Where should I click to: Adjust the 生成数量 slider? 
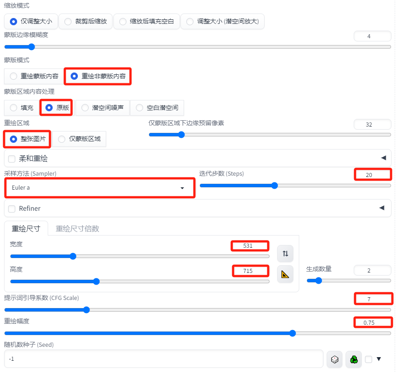click(x=349, y=281)
